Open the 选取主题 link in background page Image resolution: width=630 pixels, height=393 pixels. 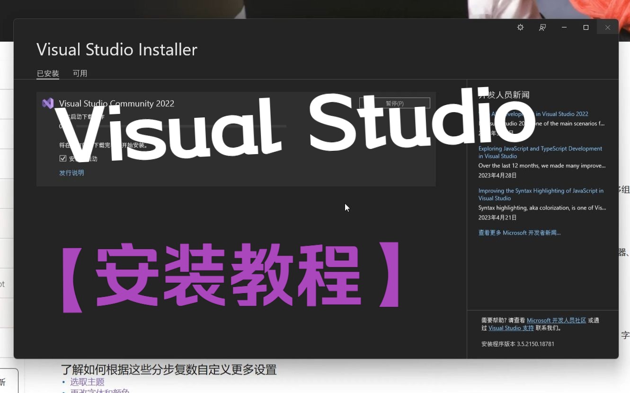point(88,382)
